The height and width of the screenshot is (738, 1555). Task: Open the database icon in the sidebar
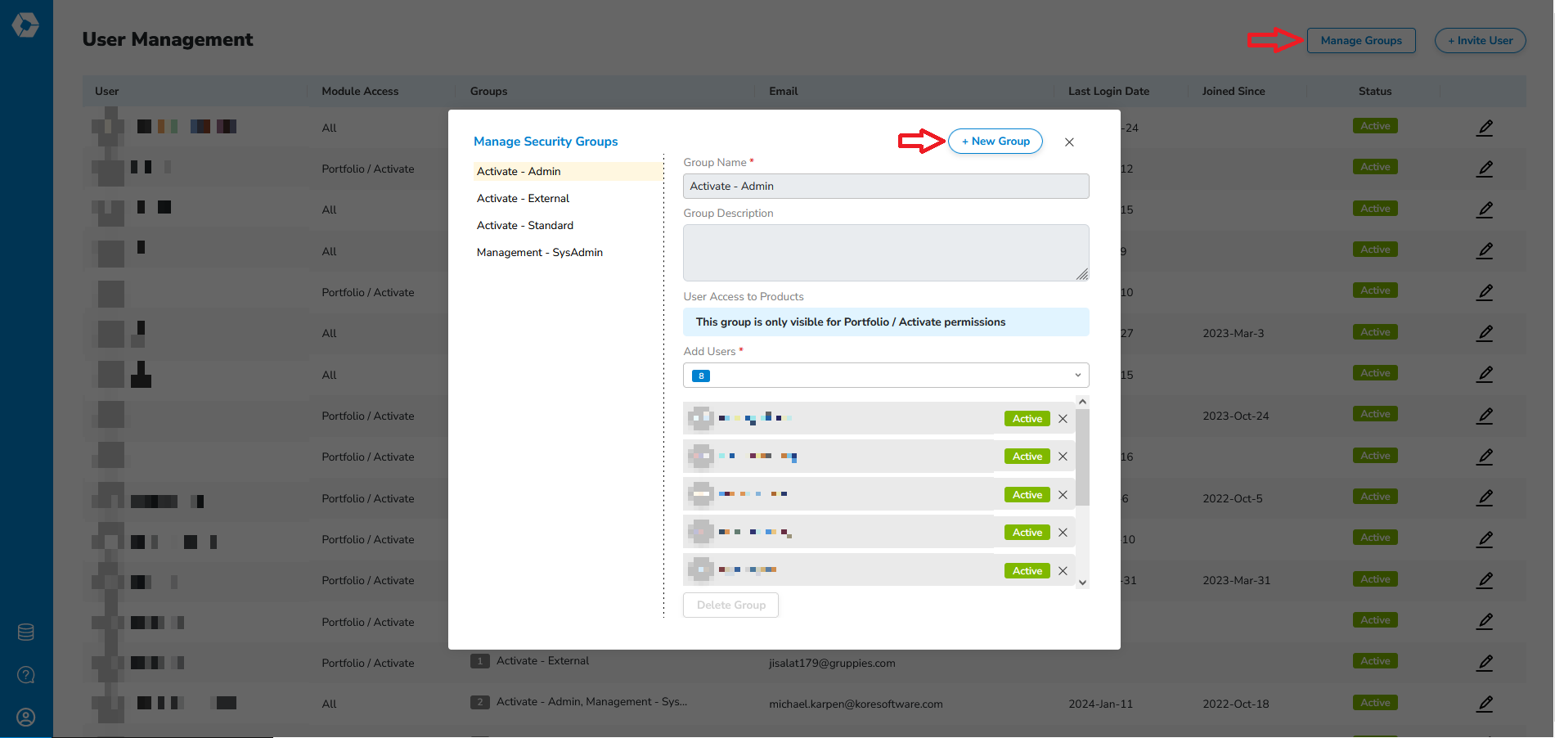[26, 632]
